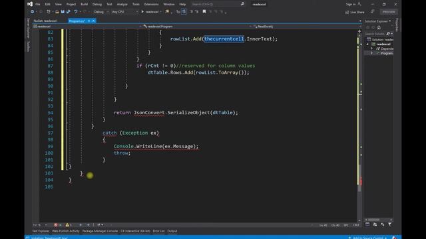Open the readexcel.Program type dropdown

[197, 27]
